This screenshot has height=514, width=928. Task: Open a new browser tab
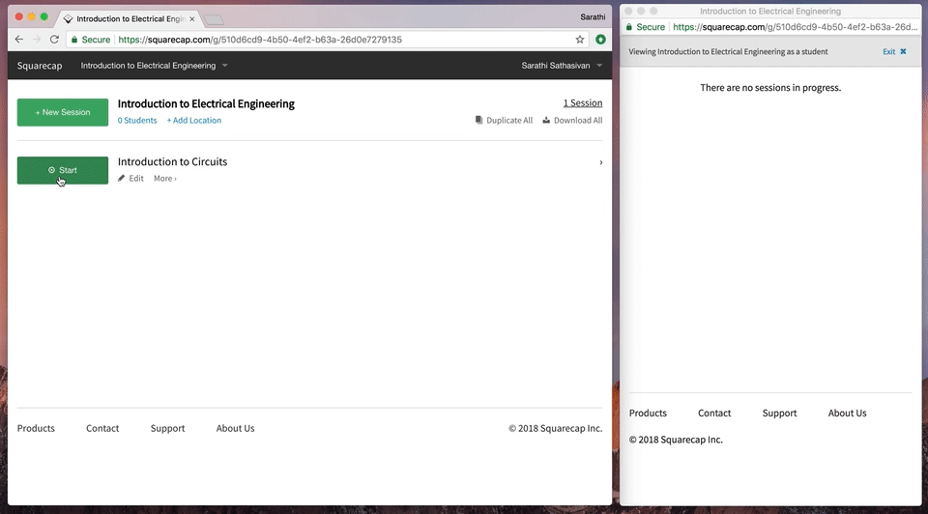tap(214, 20)
